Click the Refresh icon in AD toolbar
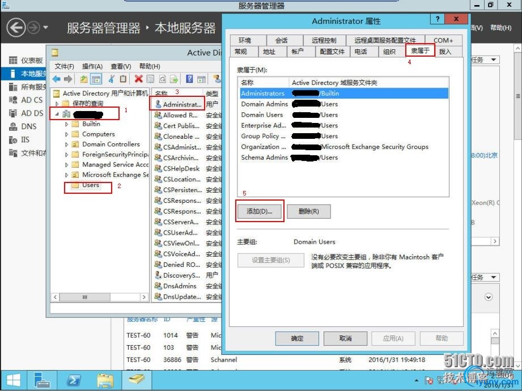 (162, 79)
